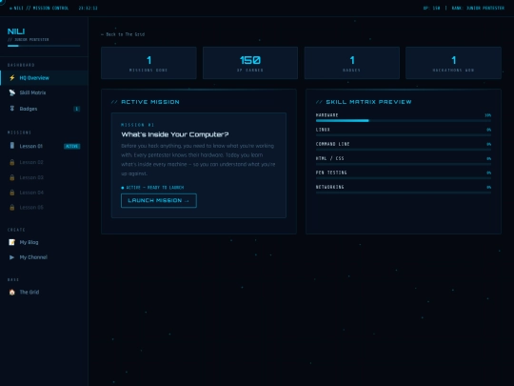This screenshot has height=386, width=514.
Task: Click the satellite icon beside Skill Matrix
Action: click(12, 92)
